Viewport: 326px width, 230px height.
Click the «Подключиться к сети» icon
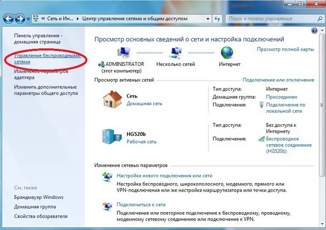107,206
